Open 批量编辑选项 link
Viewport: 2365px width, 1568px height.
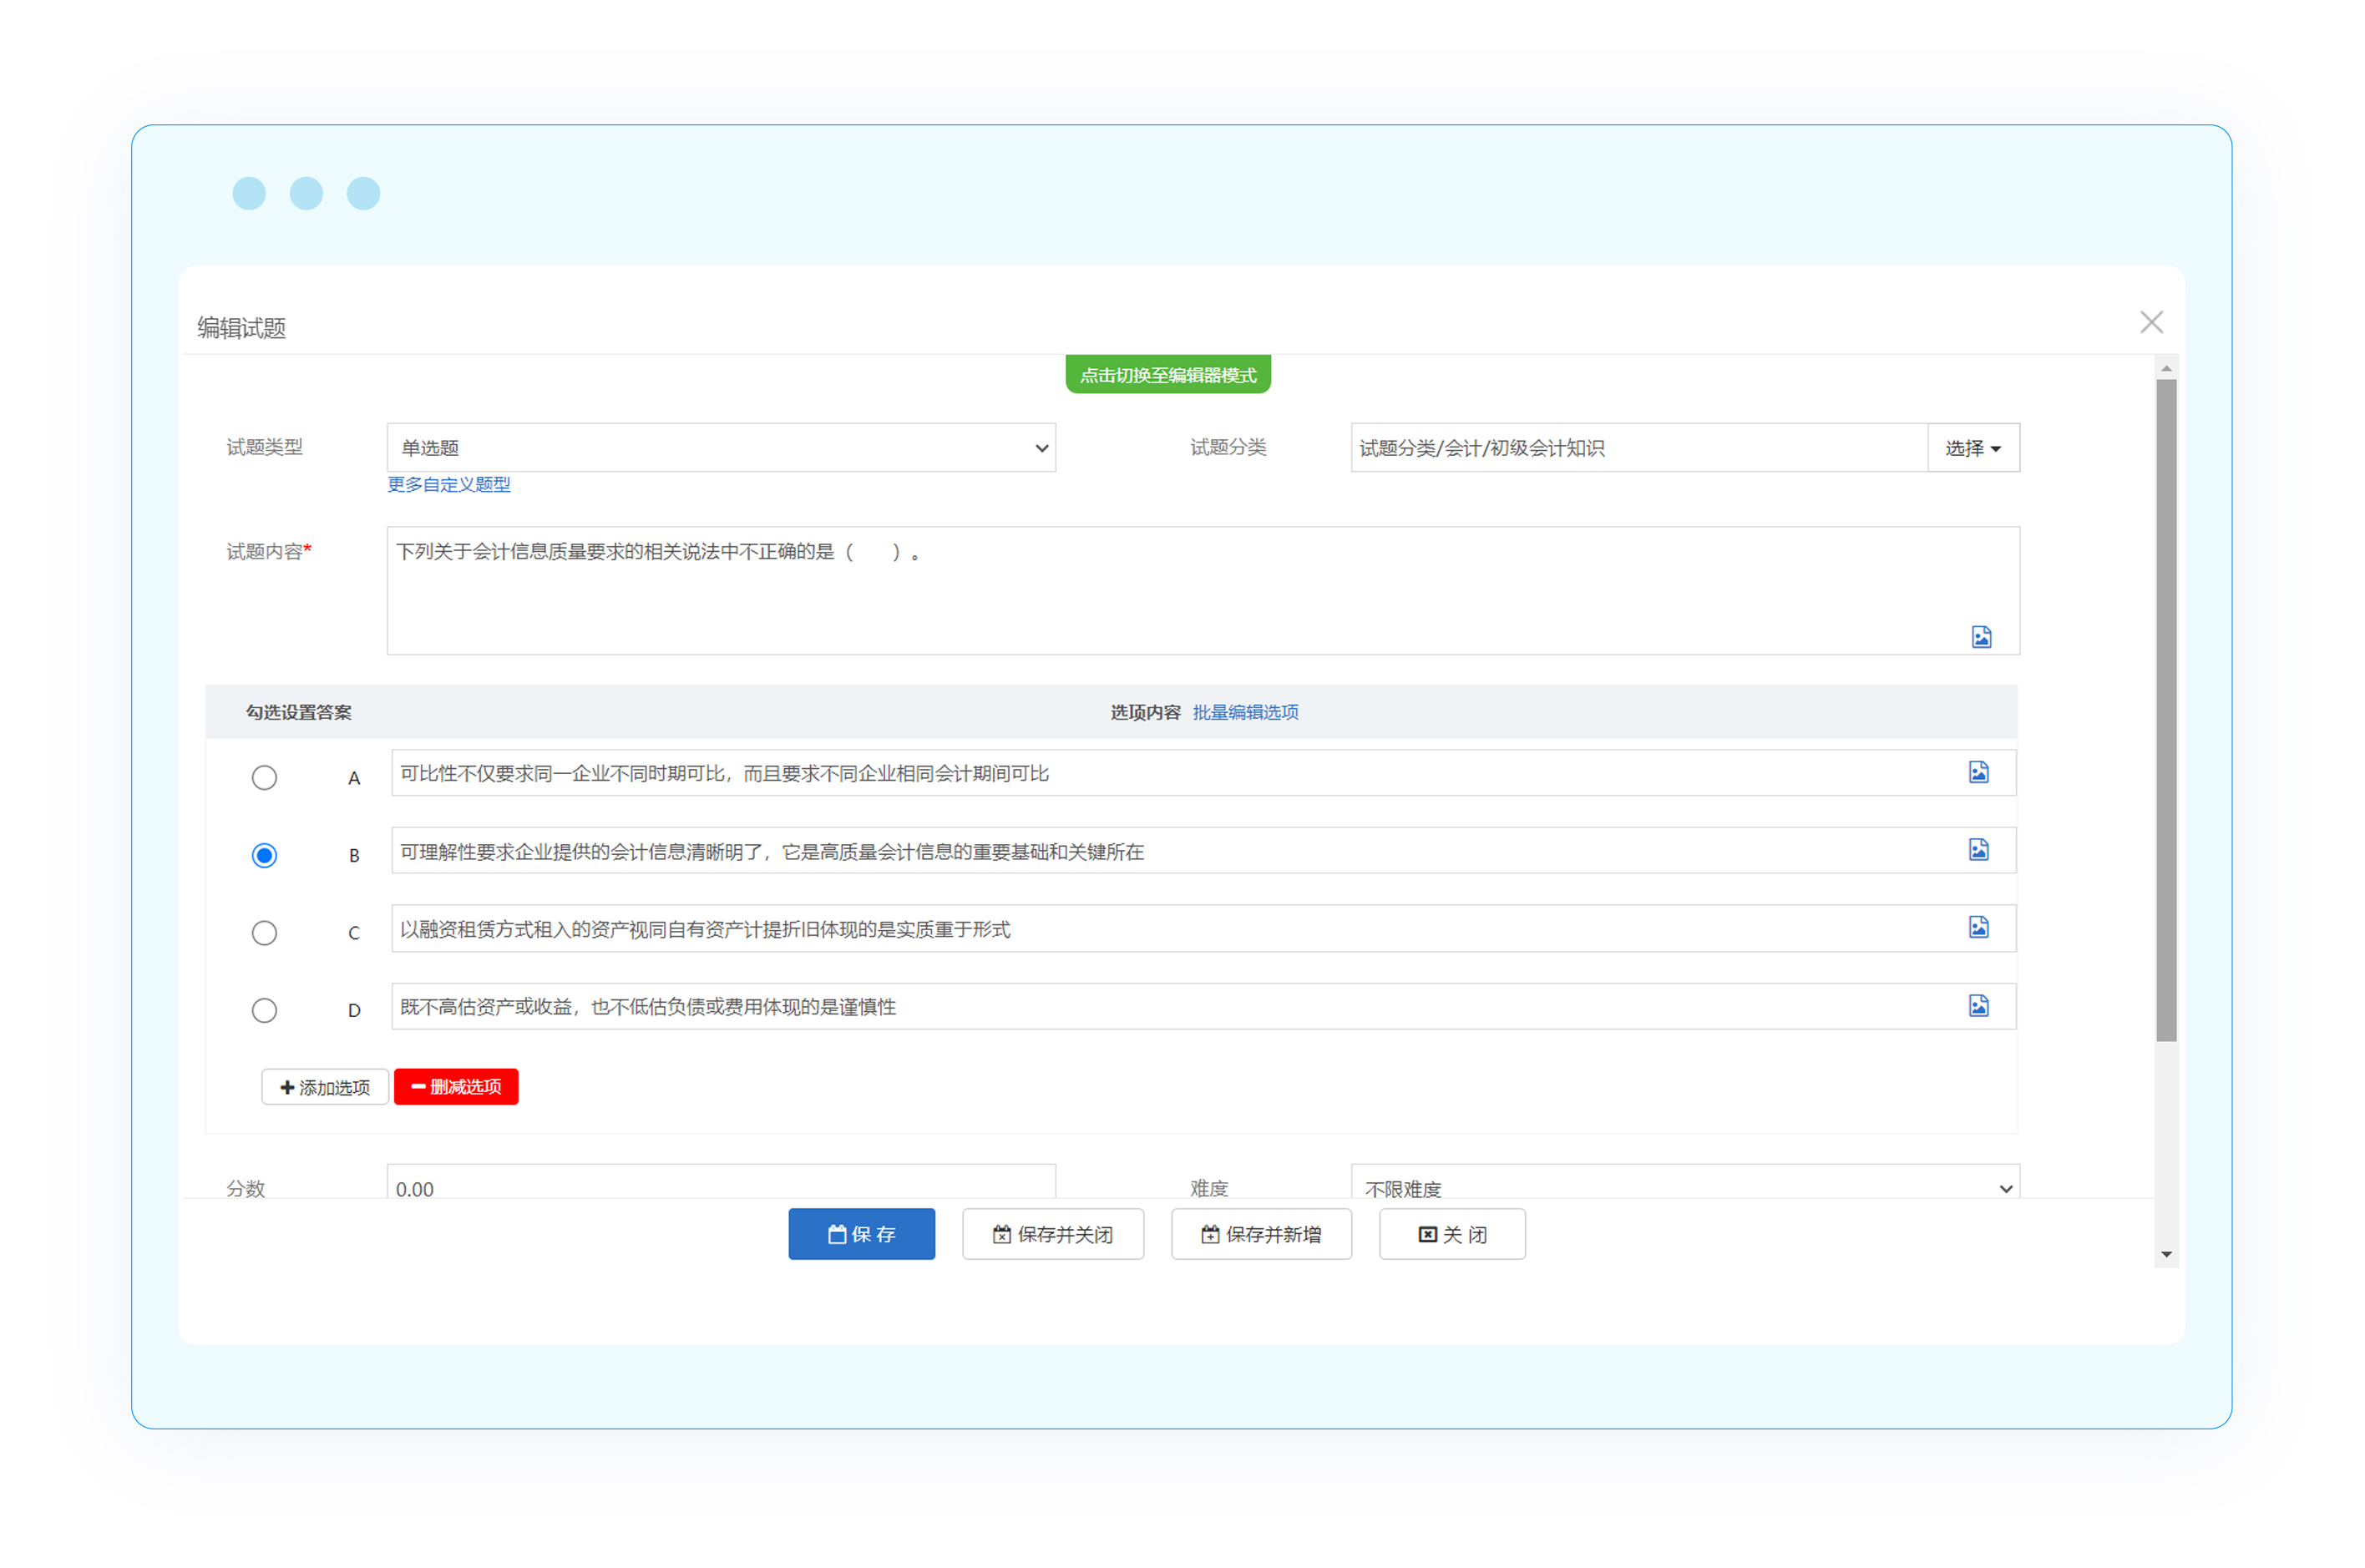tap(1244, 712)
